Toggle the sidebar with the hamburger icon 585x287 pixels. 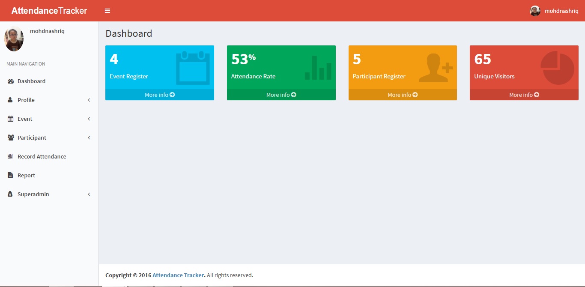point(107,11)
